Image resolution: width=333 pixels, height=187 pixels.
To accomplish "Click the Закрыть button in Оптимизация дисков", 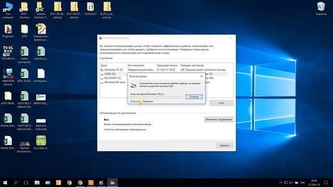I will 224,145.
